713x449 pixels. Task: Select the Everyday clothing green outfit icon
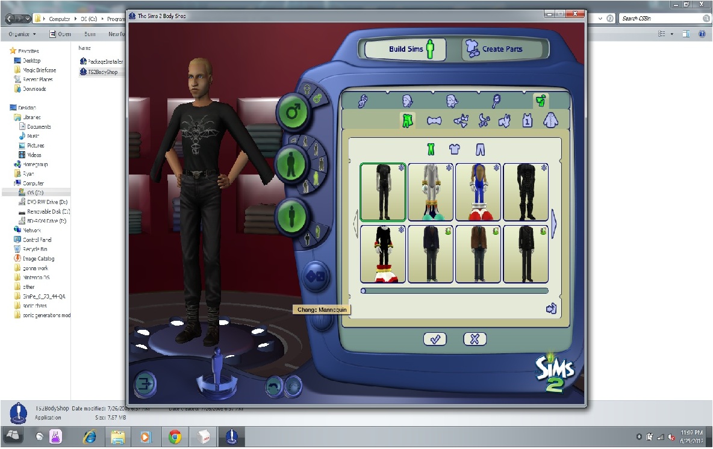click(x=406, y=121)
